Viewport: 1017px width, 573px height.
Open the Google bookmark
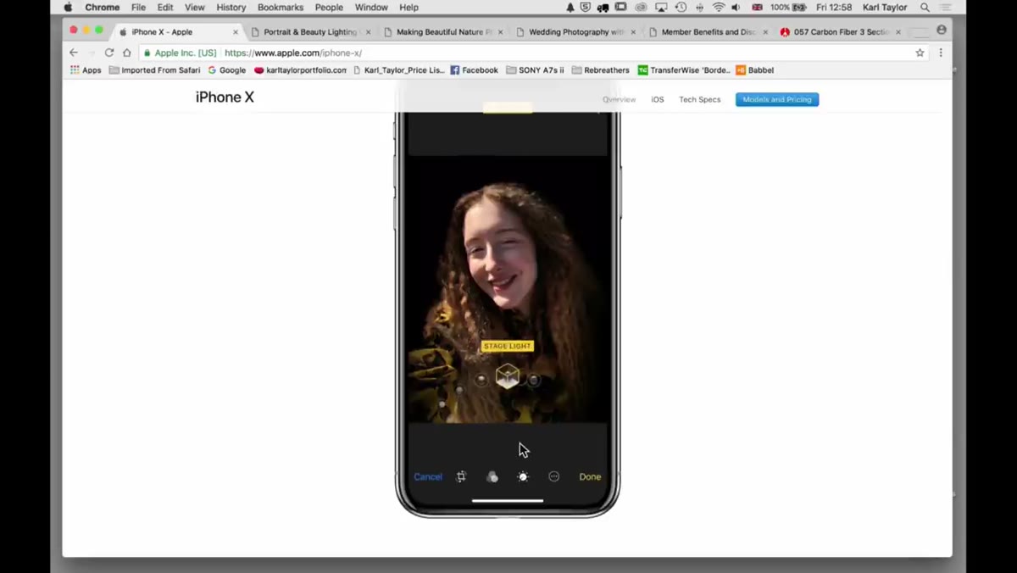pyautogui.click(x=227, y=70)
